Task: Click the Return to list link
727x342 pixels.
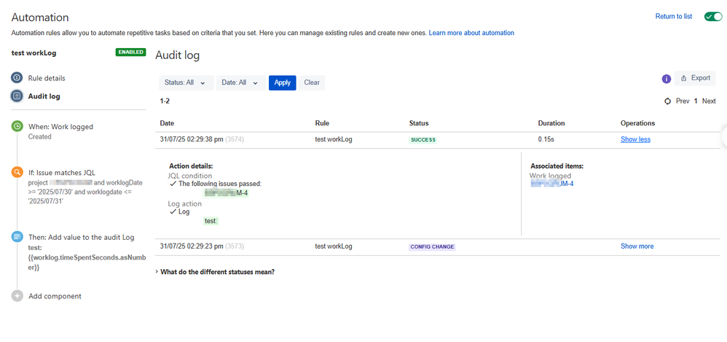Action: click(x=673, y=16)
